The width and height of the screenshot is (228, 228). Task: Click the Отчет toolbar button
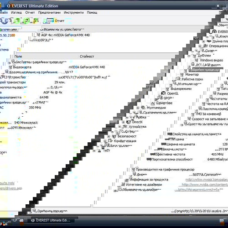pyautogui.click(x=54, y=21)
